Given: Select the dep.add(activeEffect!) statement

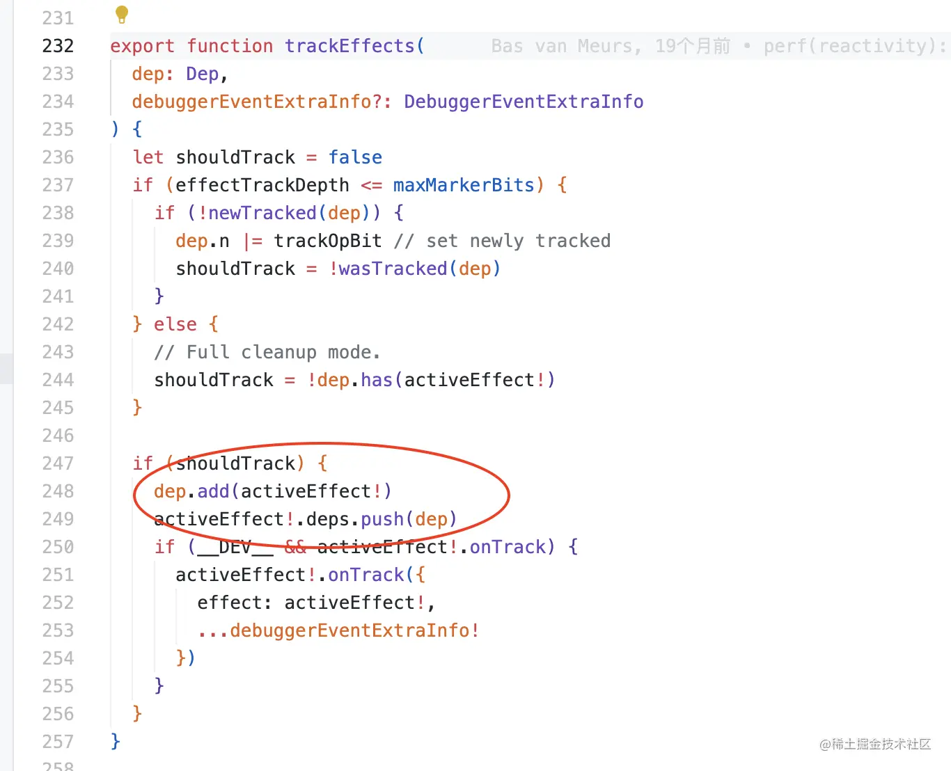Looking at the screenshot, I should (x=273, y=491).
